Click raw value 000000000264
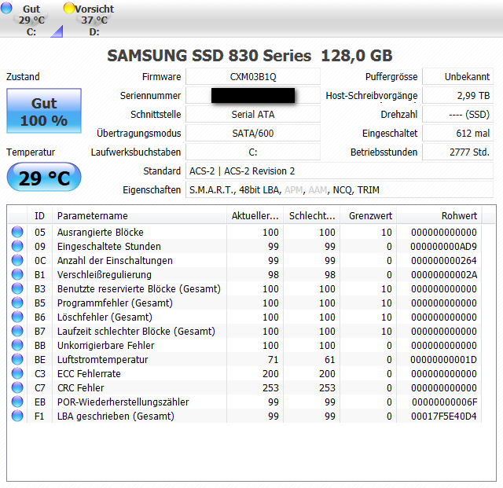Image resolution: width=503 pixels, height=488 pixels. (x=443, y=261)
